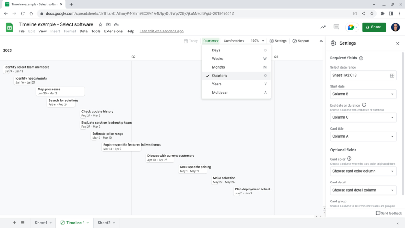The image size is (405, 228).
Task: Click the Share button
Action: (374, 27)
